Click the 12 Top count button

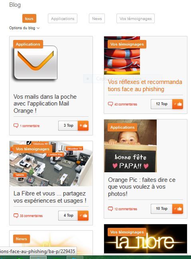click(x=161, y=104)
